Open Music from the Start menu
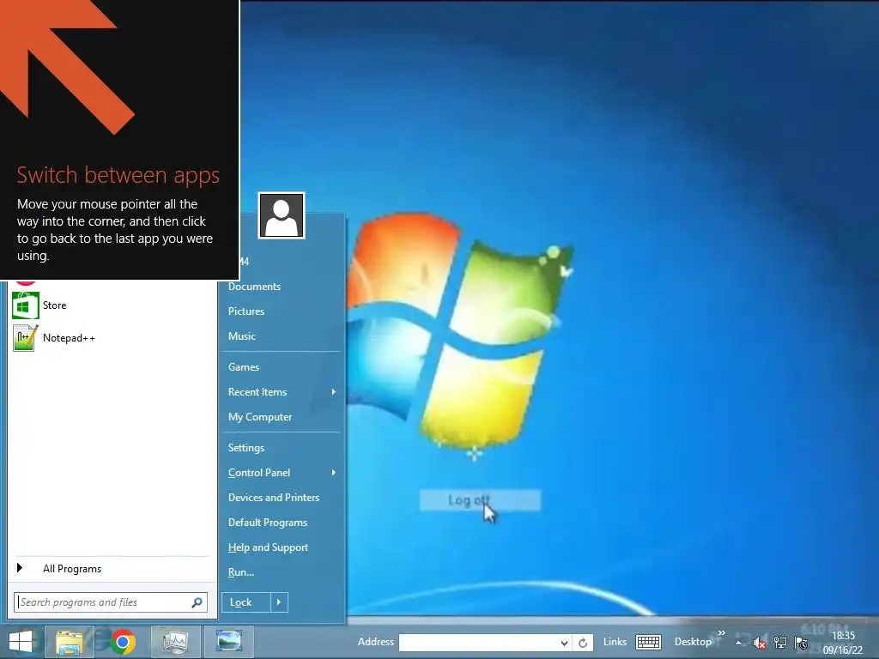 (x=241, y=336)
